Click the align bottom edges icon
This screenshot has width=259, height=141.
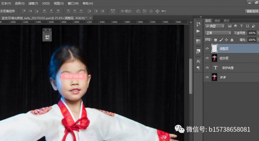click(x=36, y=11)
